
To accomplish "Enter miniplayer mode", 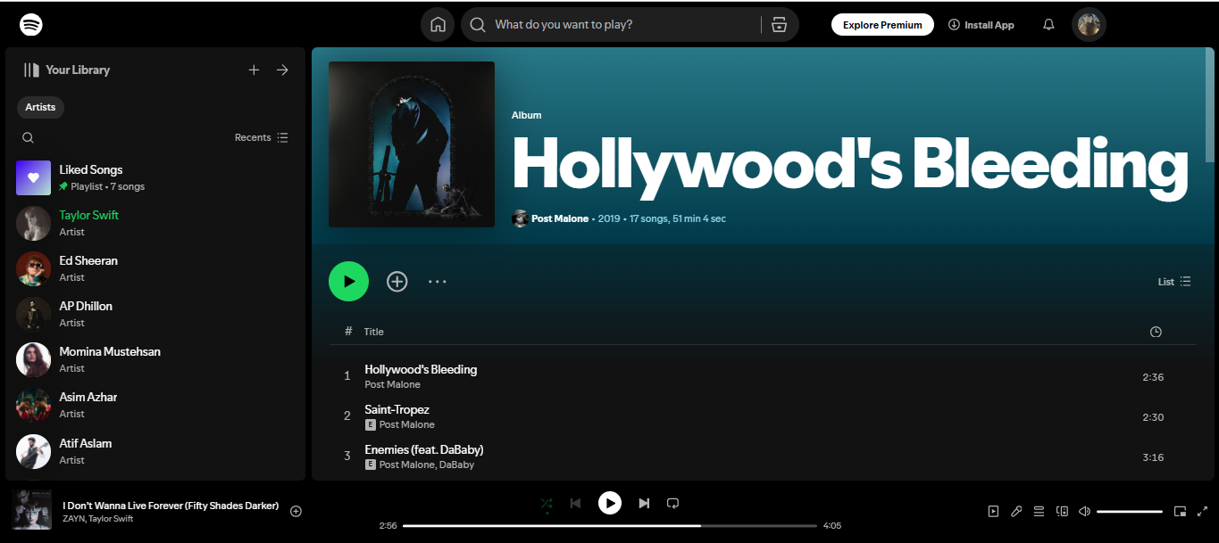I will point(1179,511).
